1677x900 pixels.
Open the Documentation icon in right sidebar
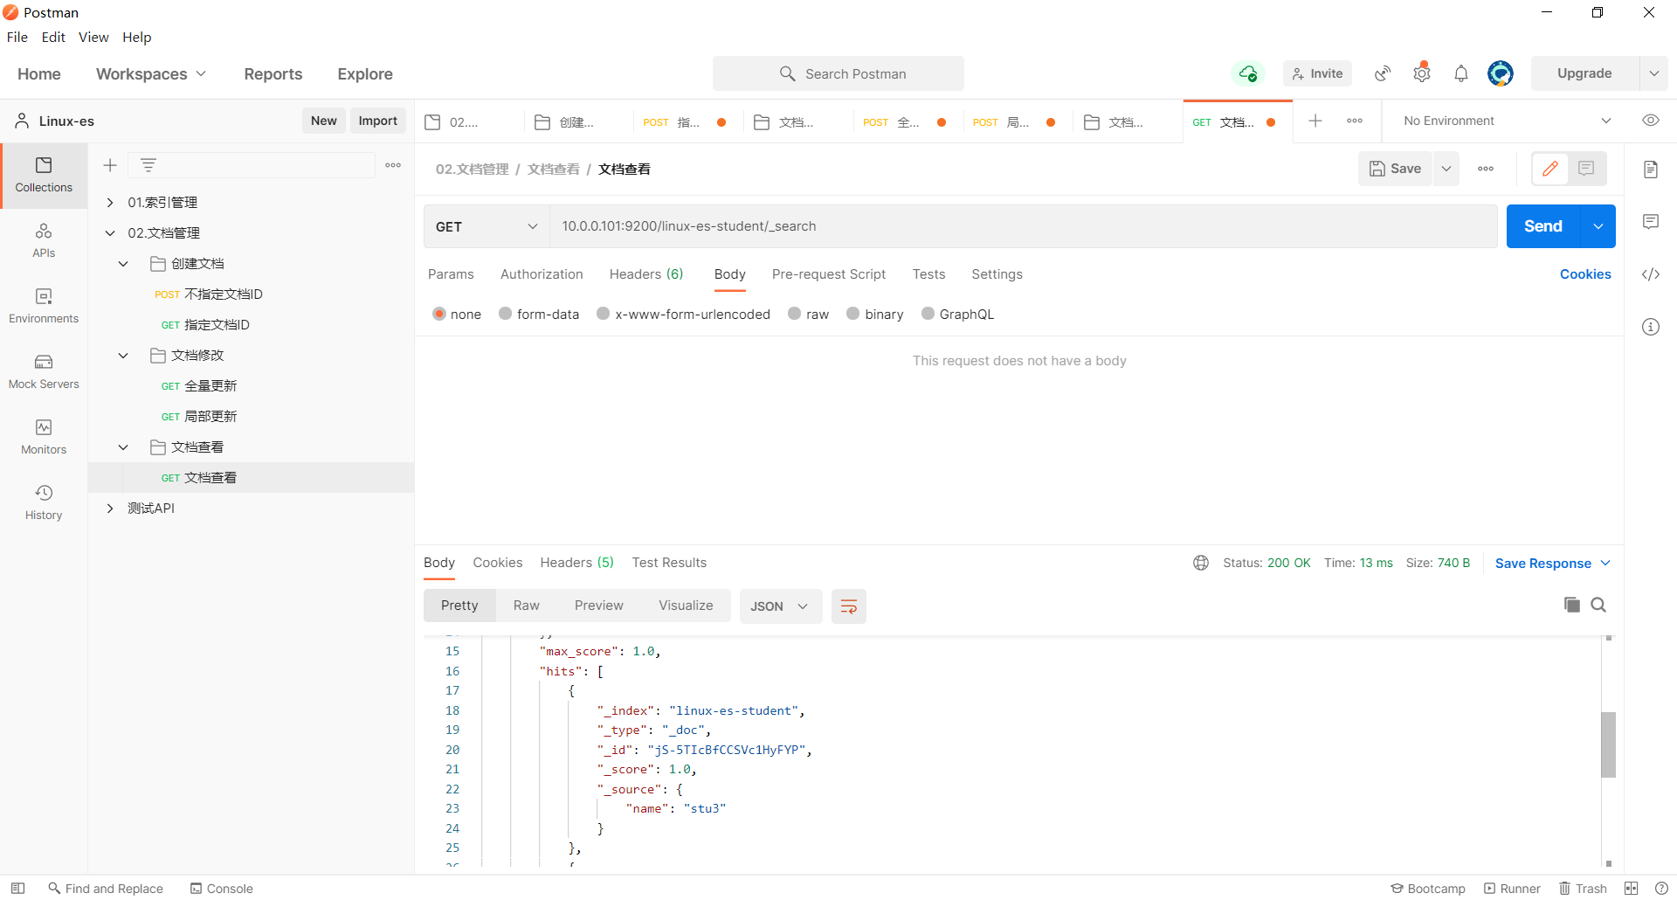coord(1651,170)
